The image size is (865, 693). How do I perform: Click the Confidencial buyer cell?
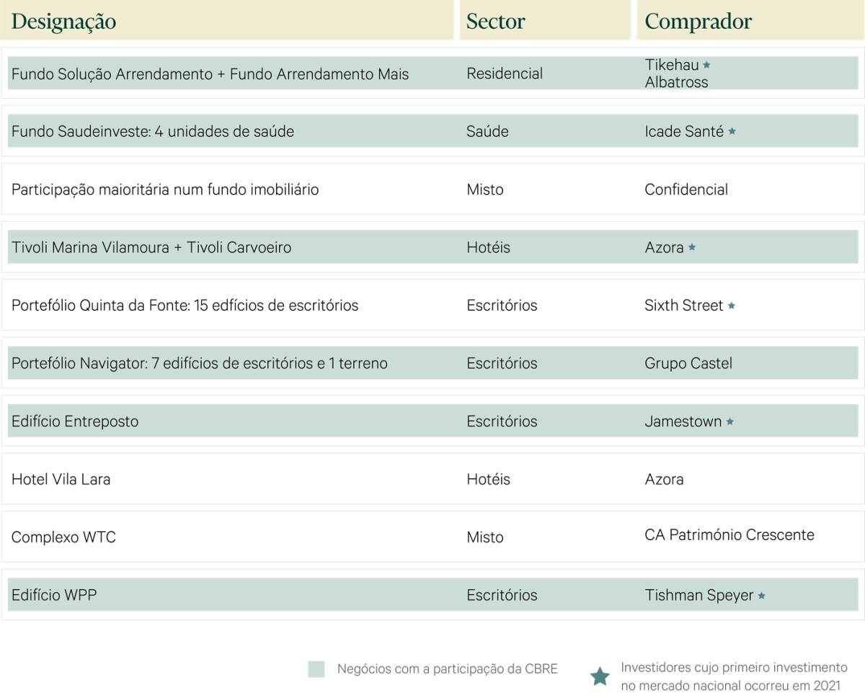[686, 190]
